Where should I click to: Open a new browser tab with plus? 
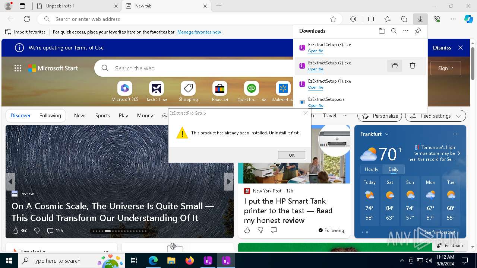[219, 6]
